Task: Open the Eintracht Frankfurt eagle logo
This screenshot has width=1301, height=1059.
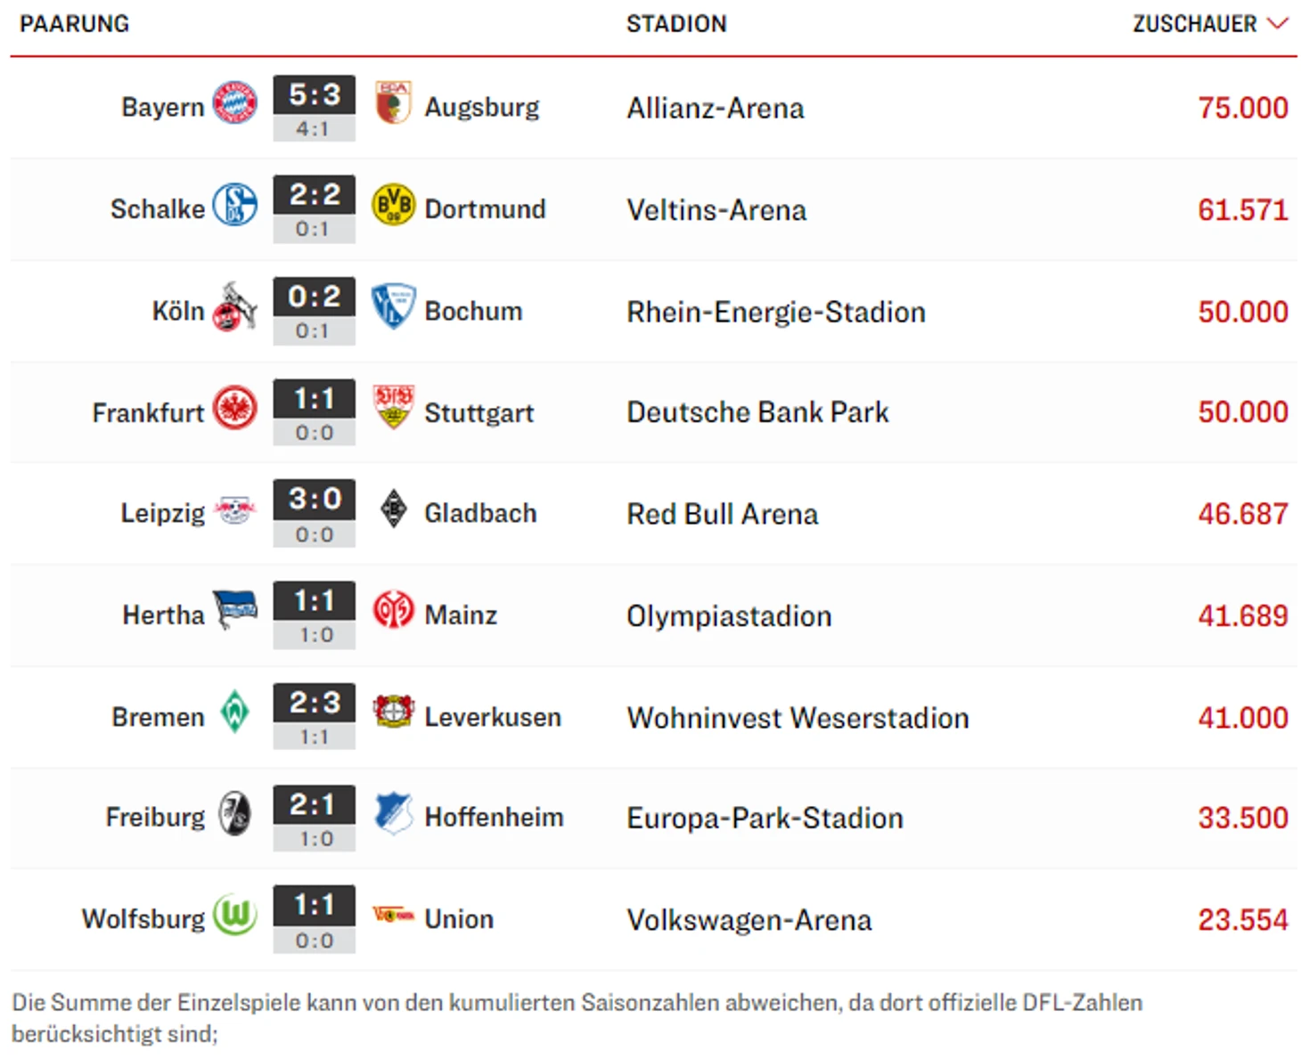Action: pyautogui.click(x=235, y=408)
